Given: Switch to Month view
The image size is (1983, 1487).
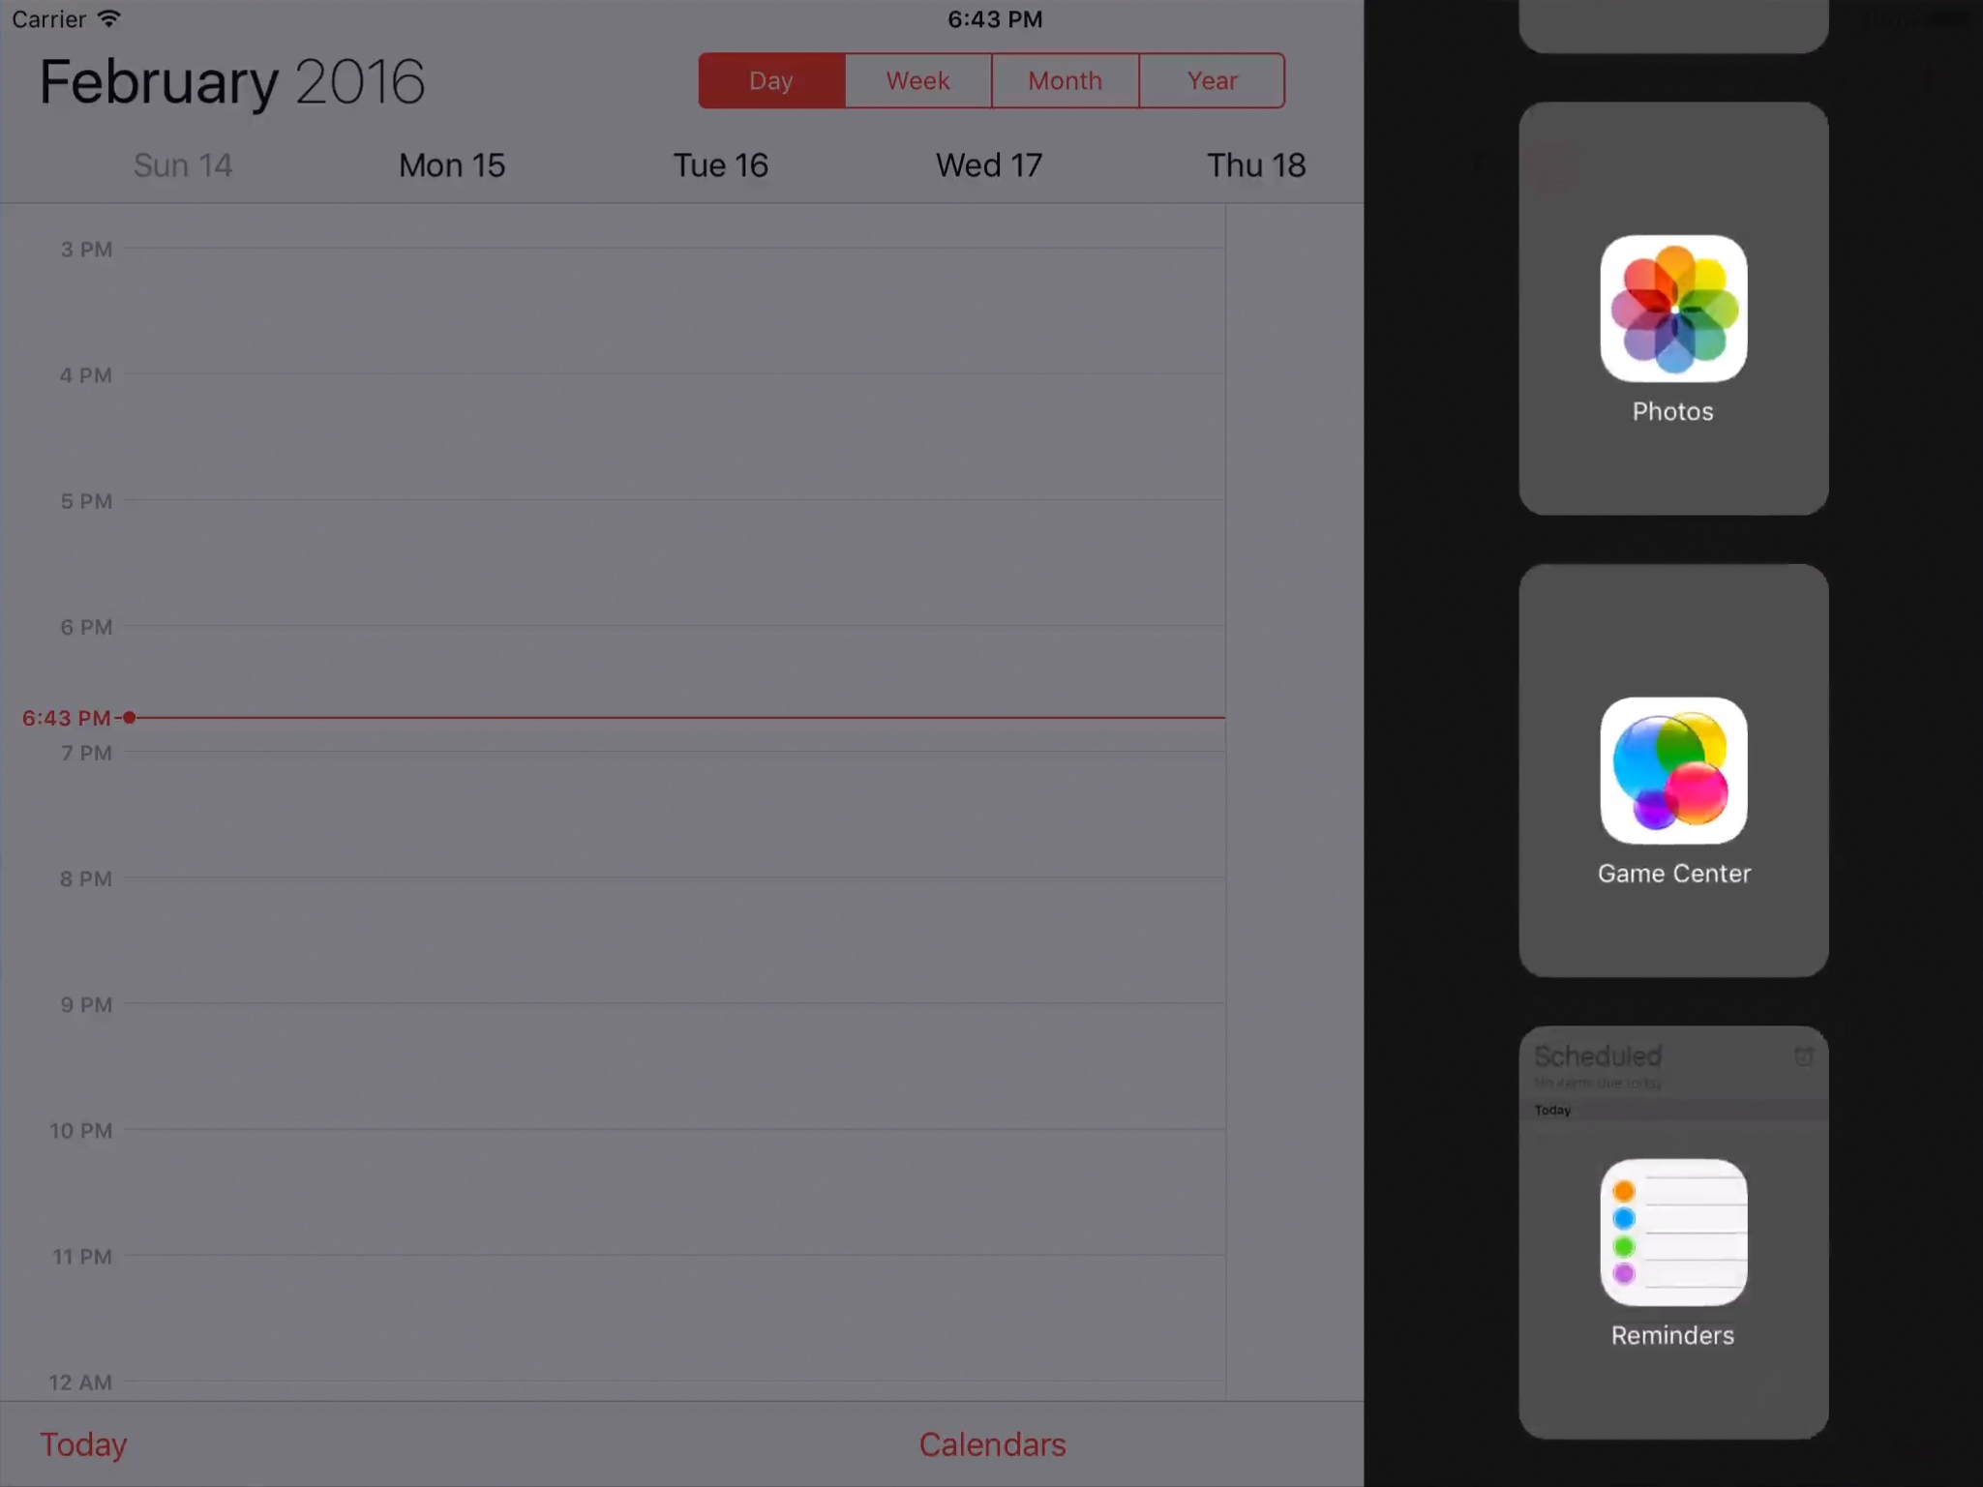Looking at the screenshot, I should [1065, 79].
